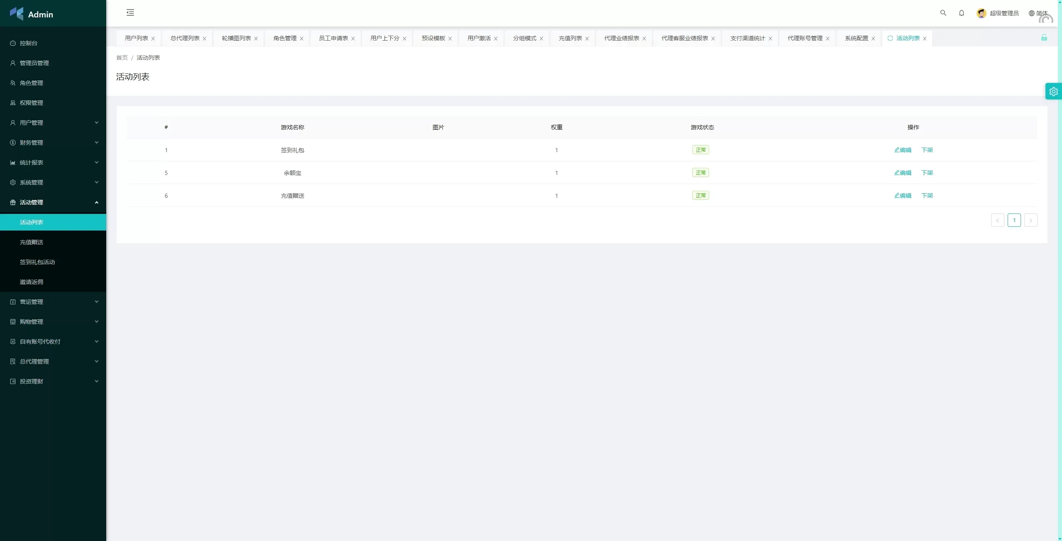Viewport: 1062px width, 541px height.
Task: Click the 首页 breadcrumb link
Action: [122, 58]
